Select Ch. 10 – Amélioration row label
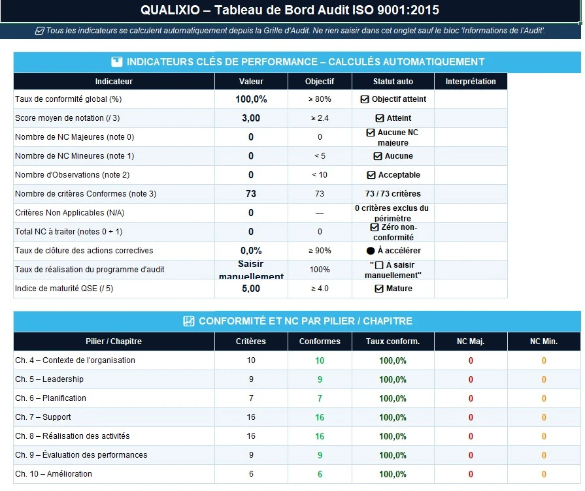 (54, 474)
